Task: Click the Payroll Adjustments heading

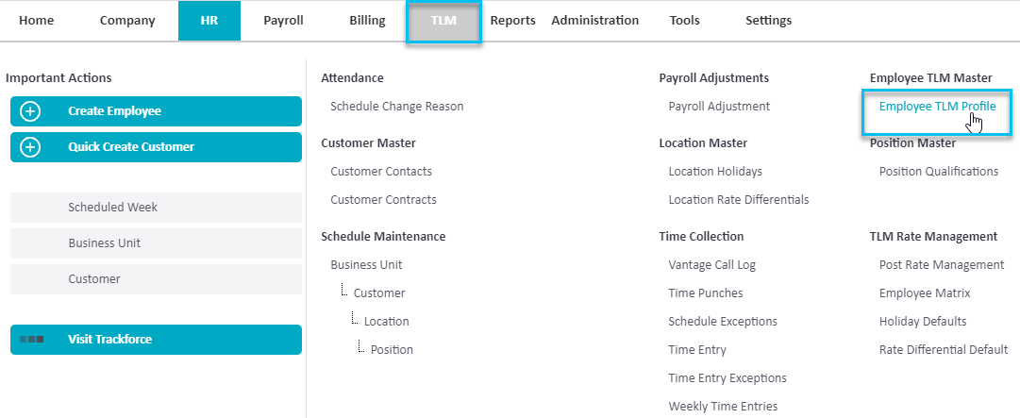Action: (713, 78)
